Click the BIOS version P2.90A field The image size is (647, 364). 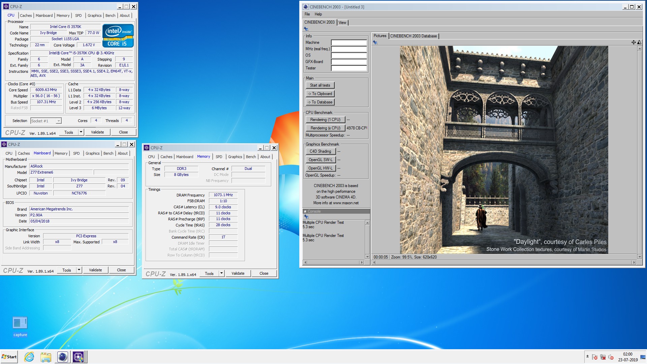tap(79, 215)
